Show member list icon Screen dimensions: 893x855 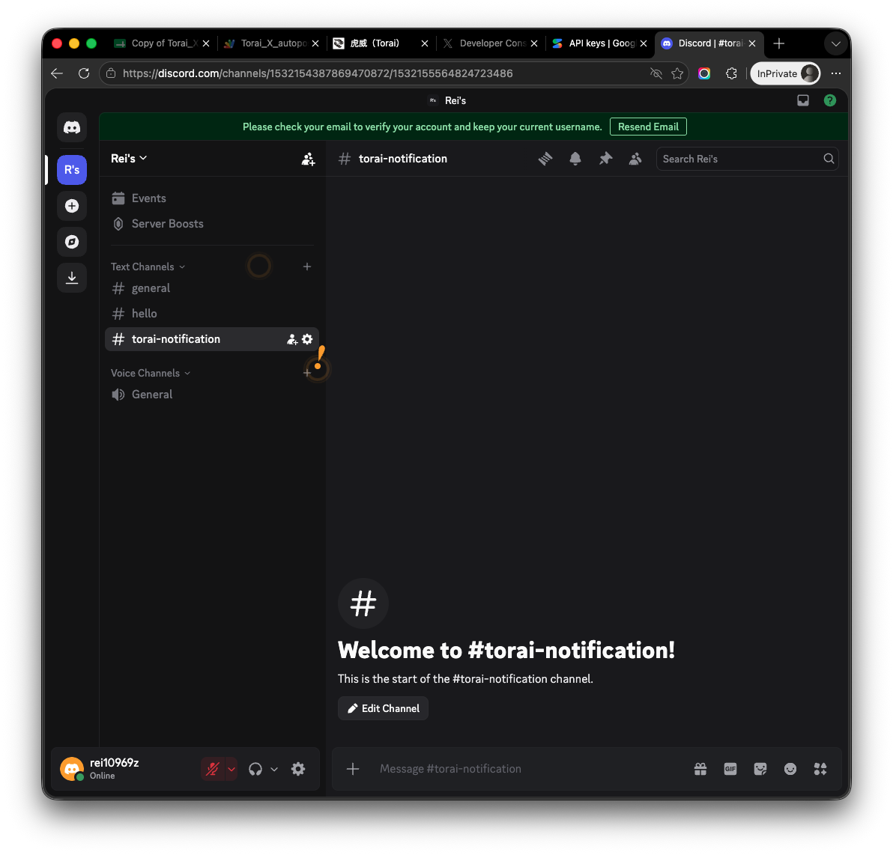pos(635,159)
